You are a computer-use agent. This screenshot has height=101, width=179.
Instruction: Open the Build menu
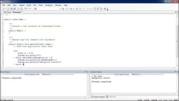pyautogui.click(x=29, y=5)
